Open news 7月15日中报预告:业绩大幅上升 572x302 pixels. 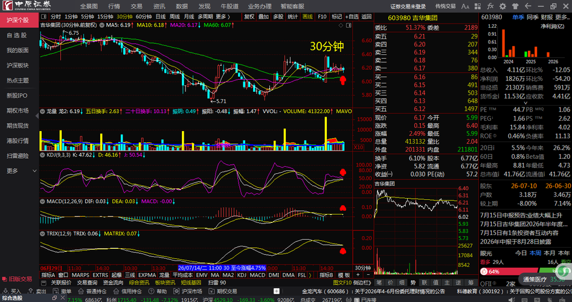(x=521, y=215)
